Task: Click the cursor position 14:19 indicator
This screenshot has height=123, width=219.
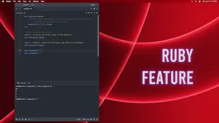Action: click(78, 119)
